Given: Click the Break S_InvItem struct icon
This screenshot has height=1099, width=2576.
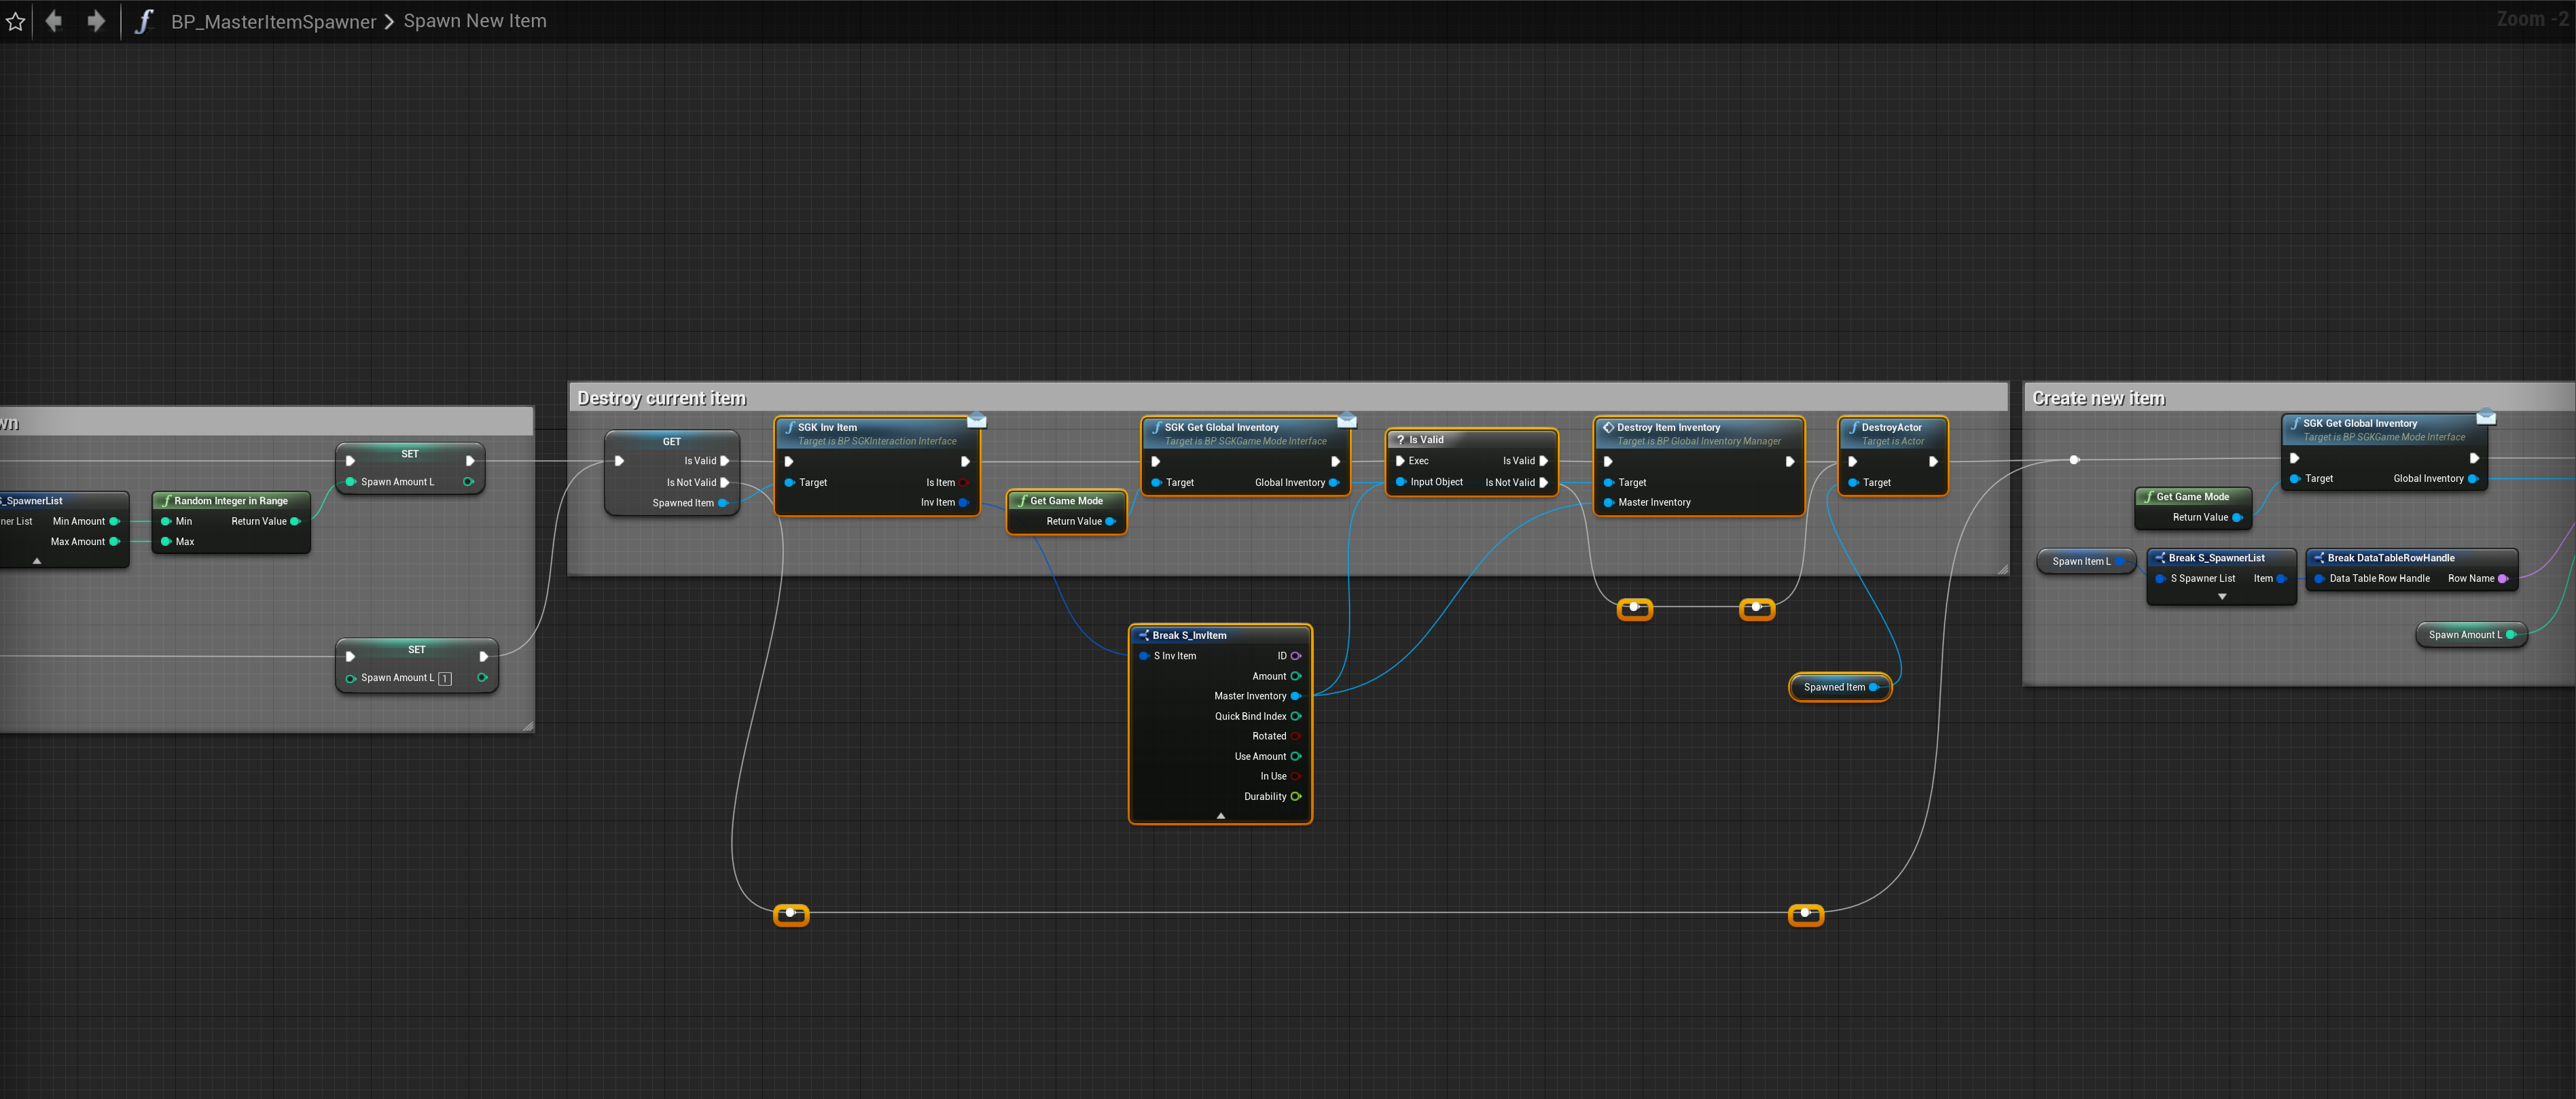Looking at the screenshot, I should click(x=1144, y=635).
